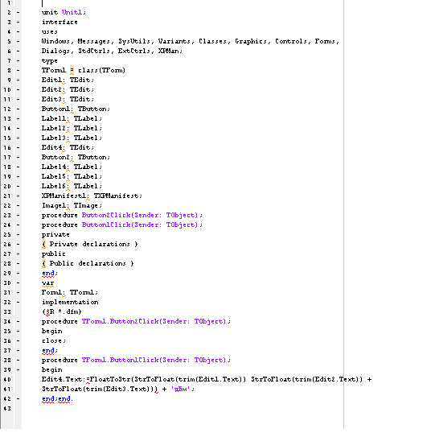Click the purple Unit1 identifier on line 2
The height and width of the screenshot is (433, 435).
tap(72, 12)
